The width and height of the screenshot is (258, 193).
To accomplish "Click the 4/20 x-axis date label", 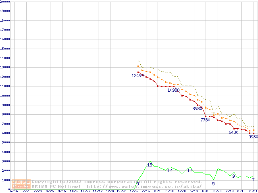I will pos(181,191).
